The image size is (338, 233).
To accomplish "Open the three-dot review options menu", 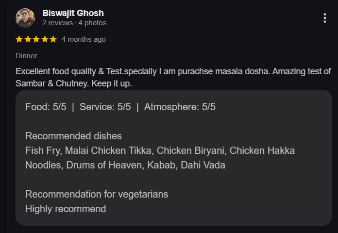I will [324, 18].
